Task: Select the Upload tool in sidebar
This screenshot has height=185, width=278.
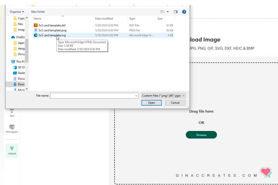Action: coord(12,150)
